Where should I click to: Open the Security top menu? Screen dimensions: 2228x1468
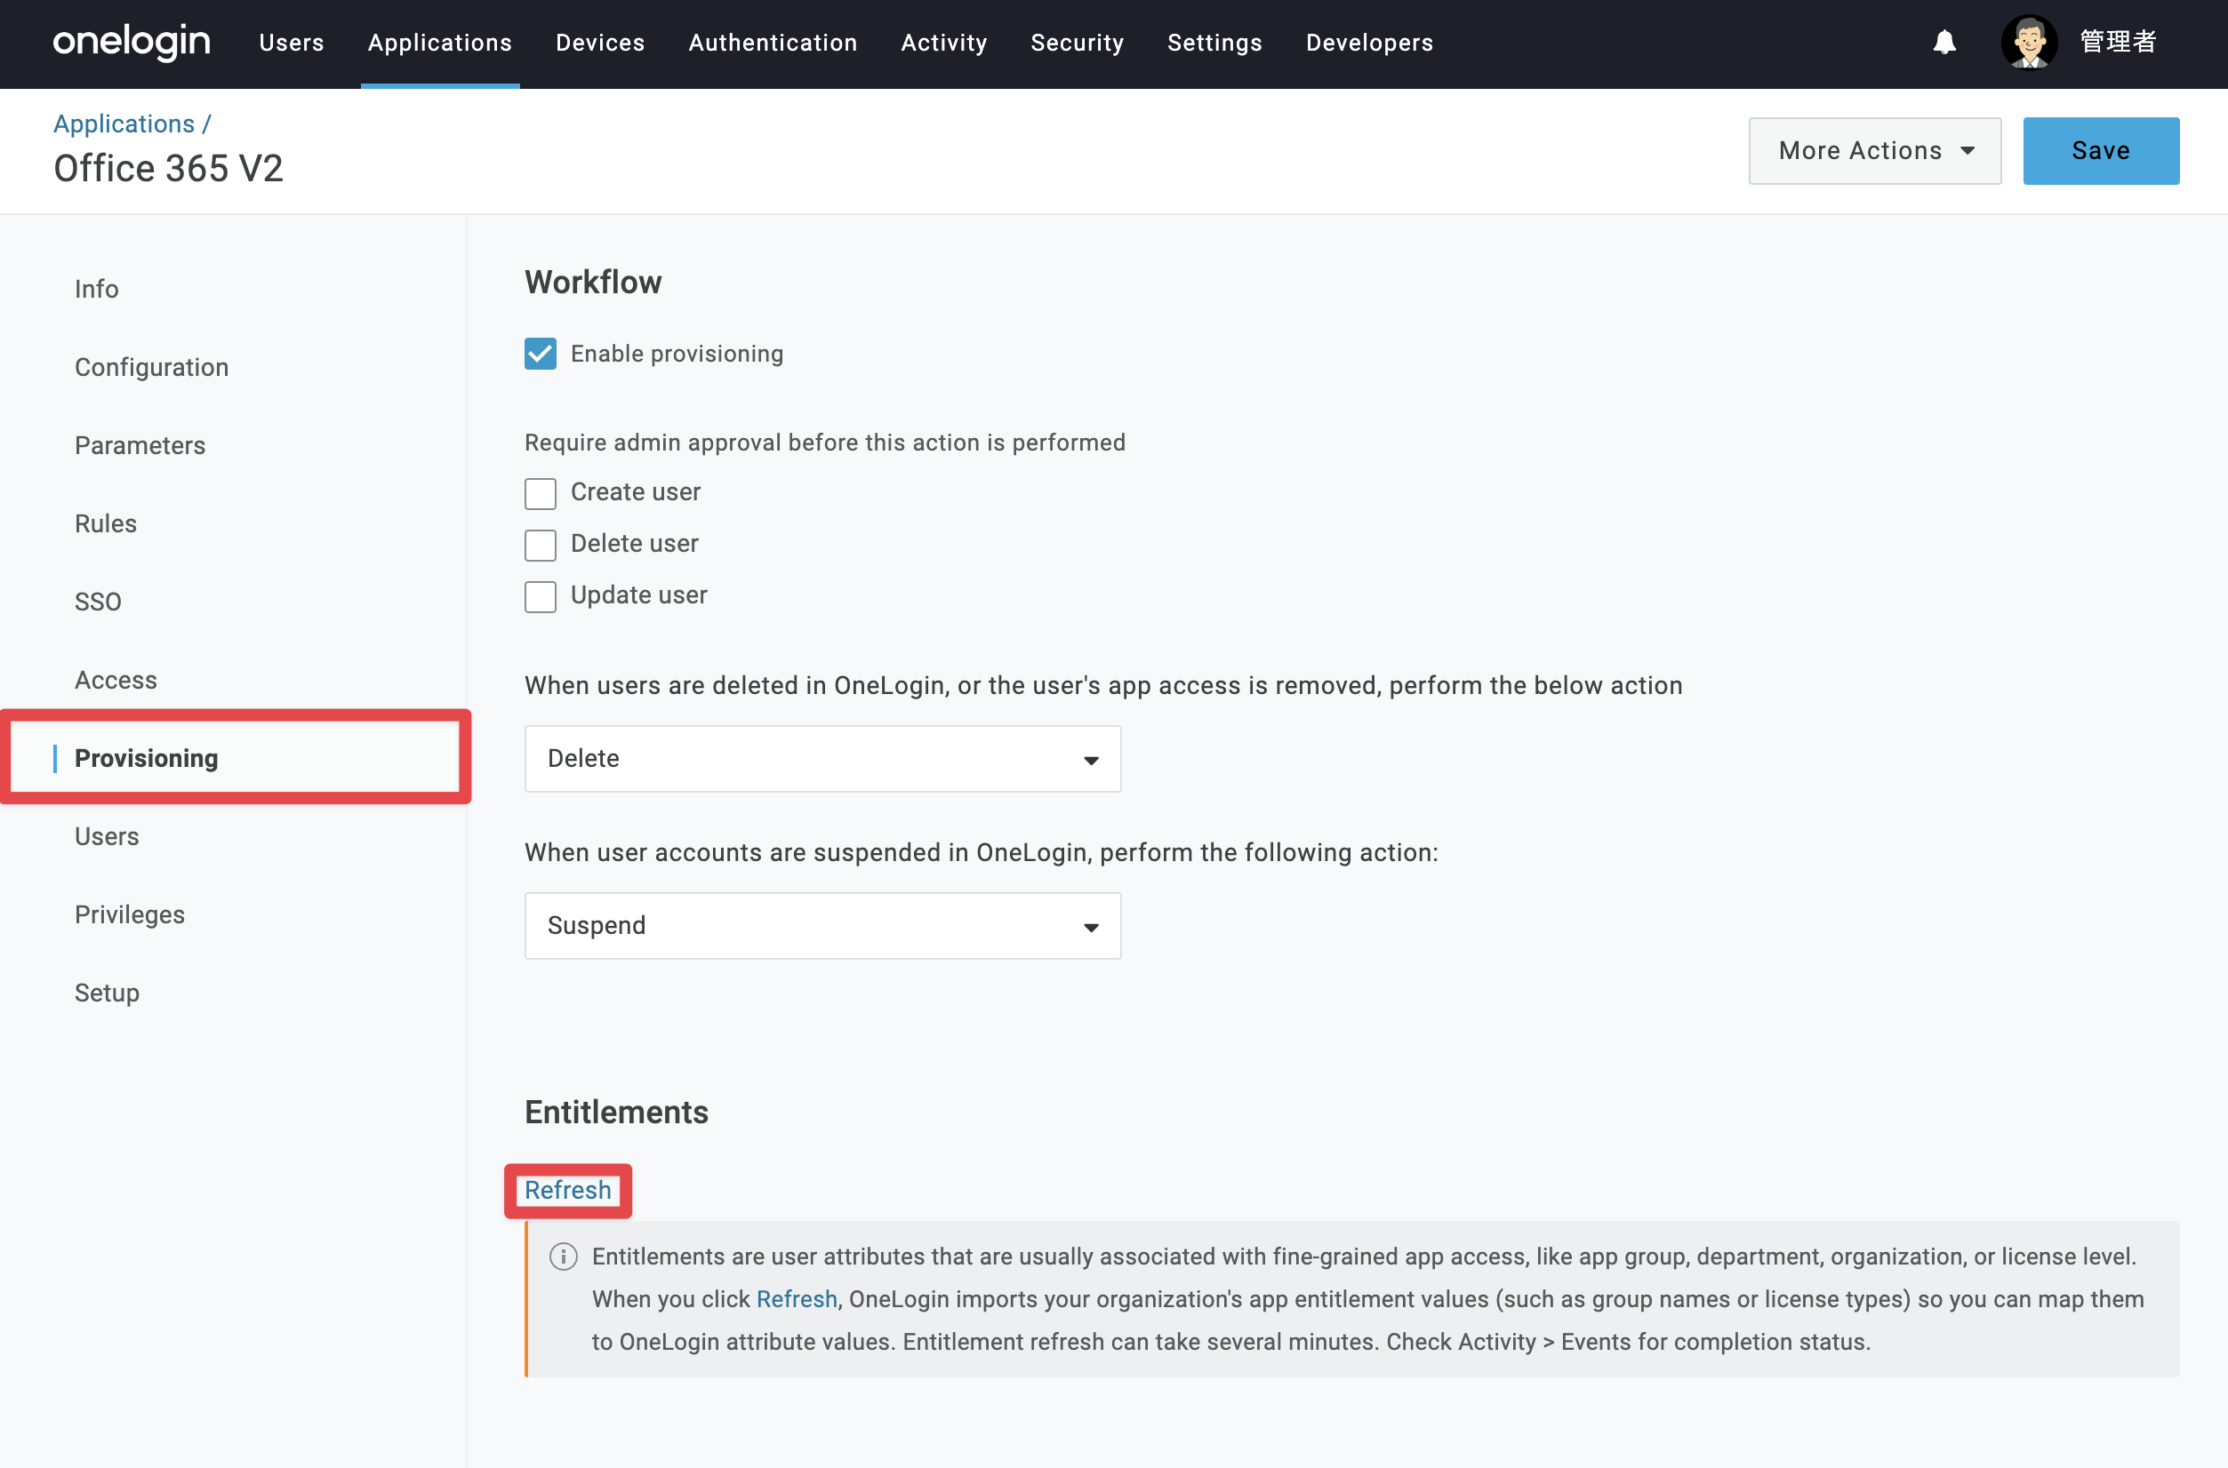[x=1077, y=43]
